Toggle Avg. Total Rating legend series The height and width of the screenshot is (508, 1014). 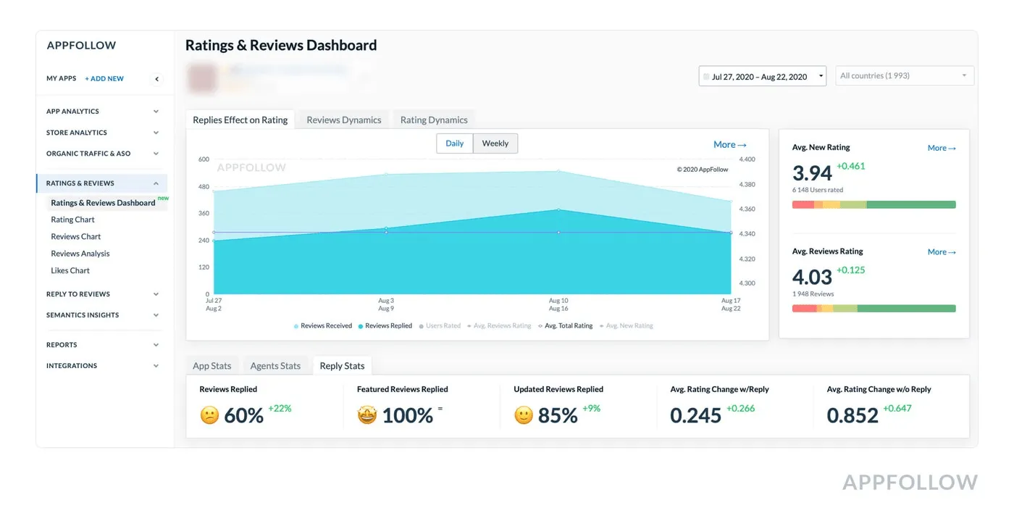coord(565,326)
